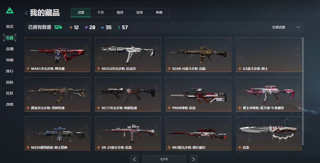The image size is (320, 163).
Task: Switch to the 挂饰 tab
Action: click(x=139, y=12)
